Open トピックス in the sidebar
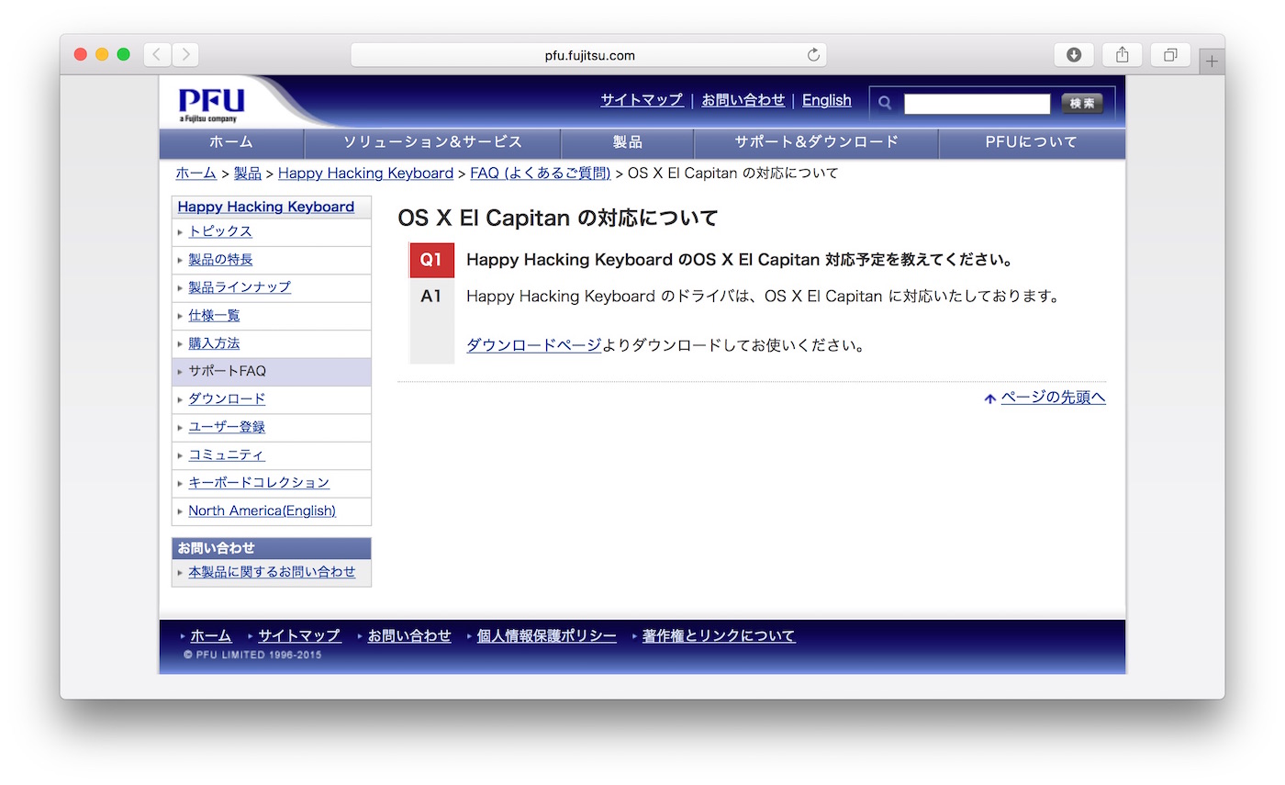 pos(220,231)
